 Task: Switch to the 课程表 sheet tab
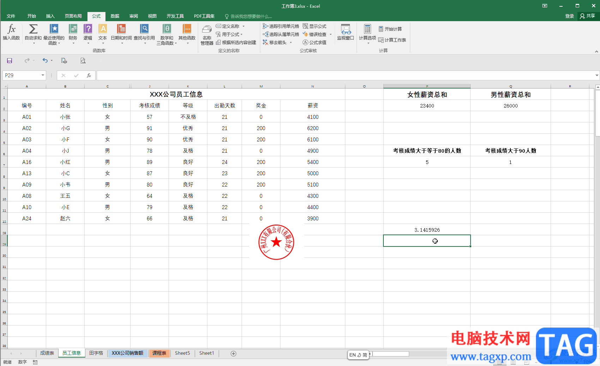coord(159,353)
